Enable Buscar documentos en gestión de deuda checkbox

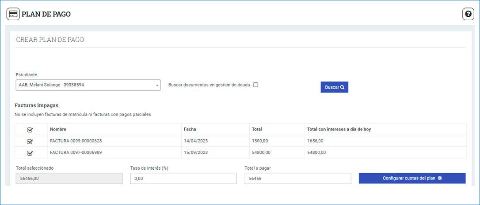tap(256, 85)
